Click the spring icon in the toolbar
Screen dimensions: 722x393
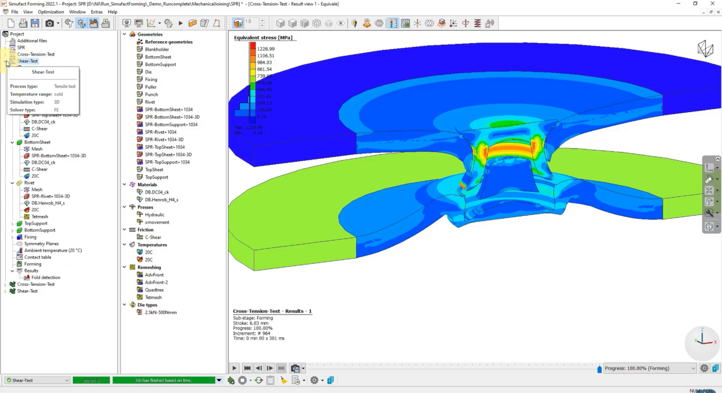point(477,23)
